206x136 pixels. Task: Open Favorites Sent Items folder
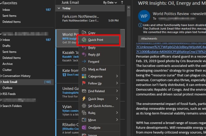tap(27, 16)
